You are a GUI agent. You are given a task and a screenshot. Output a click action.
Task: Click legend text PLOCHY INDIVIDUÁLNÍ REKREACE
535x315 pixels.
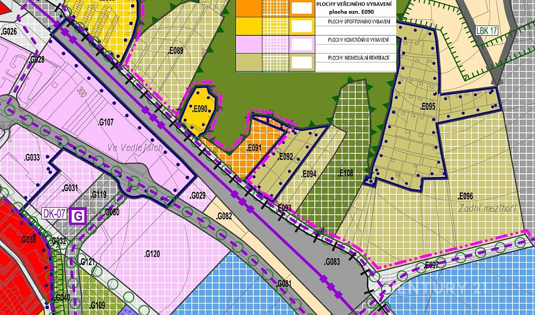click(x=358, y=58)
